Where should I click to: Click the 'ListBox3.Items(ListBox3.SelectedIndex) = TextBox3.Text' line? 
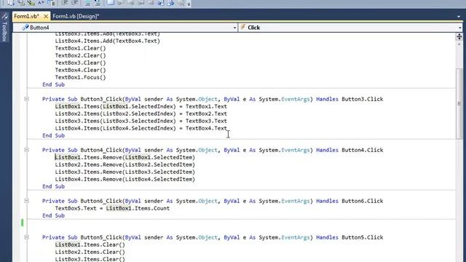tap(141, 121)
